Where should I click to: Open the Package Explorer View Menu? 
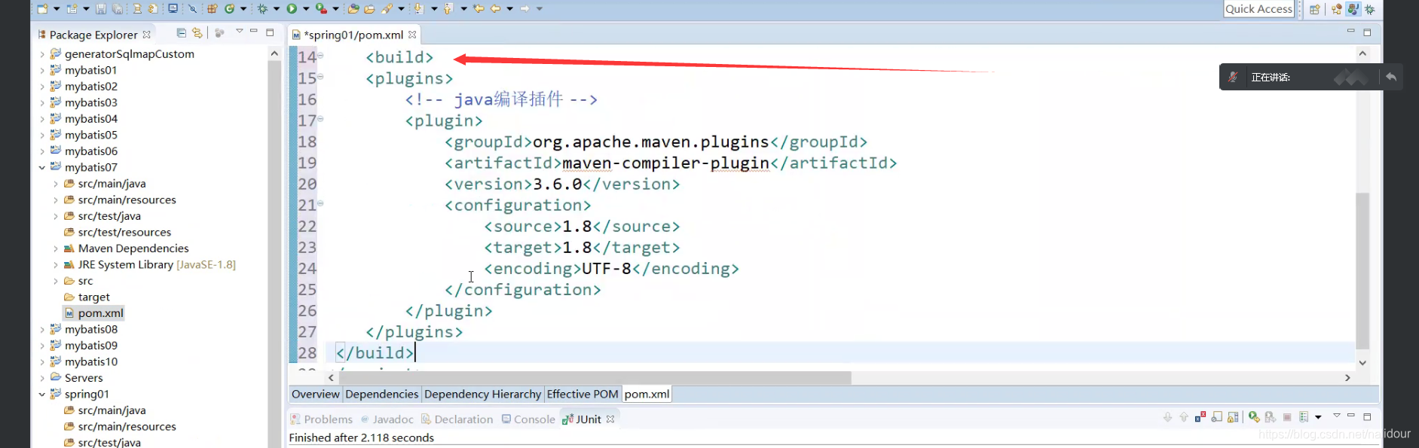coord(239,32)
